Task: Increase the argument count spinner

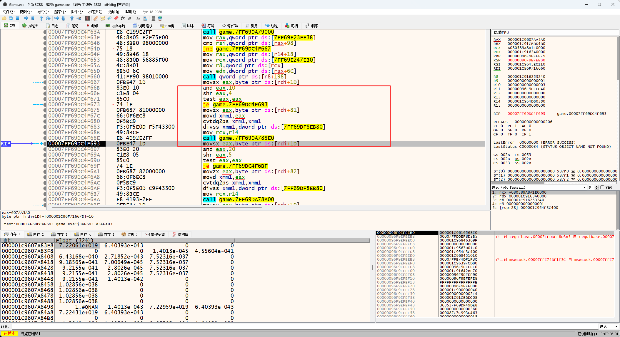Action: (x=596, y=186)
